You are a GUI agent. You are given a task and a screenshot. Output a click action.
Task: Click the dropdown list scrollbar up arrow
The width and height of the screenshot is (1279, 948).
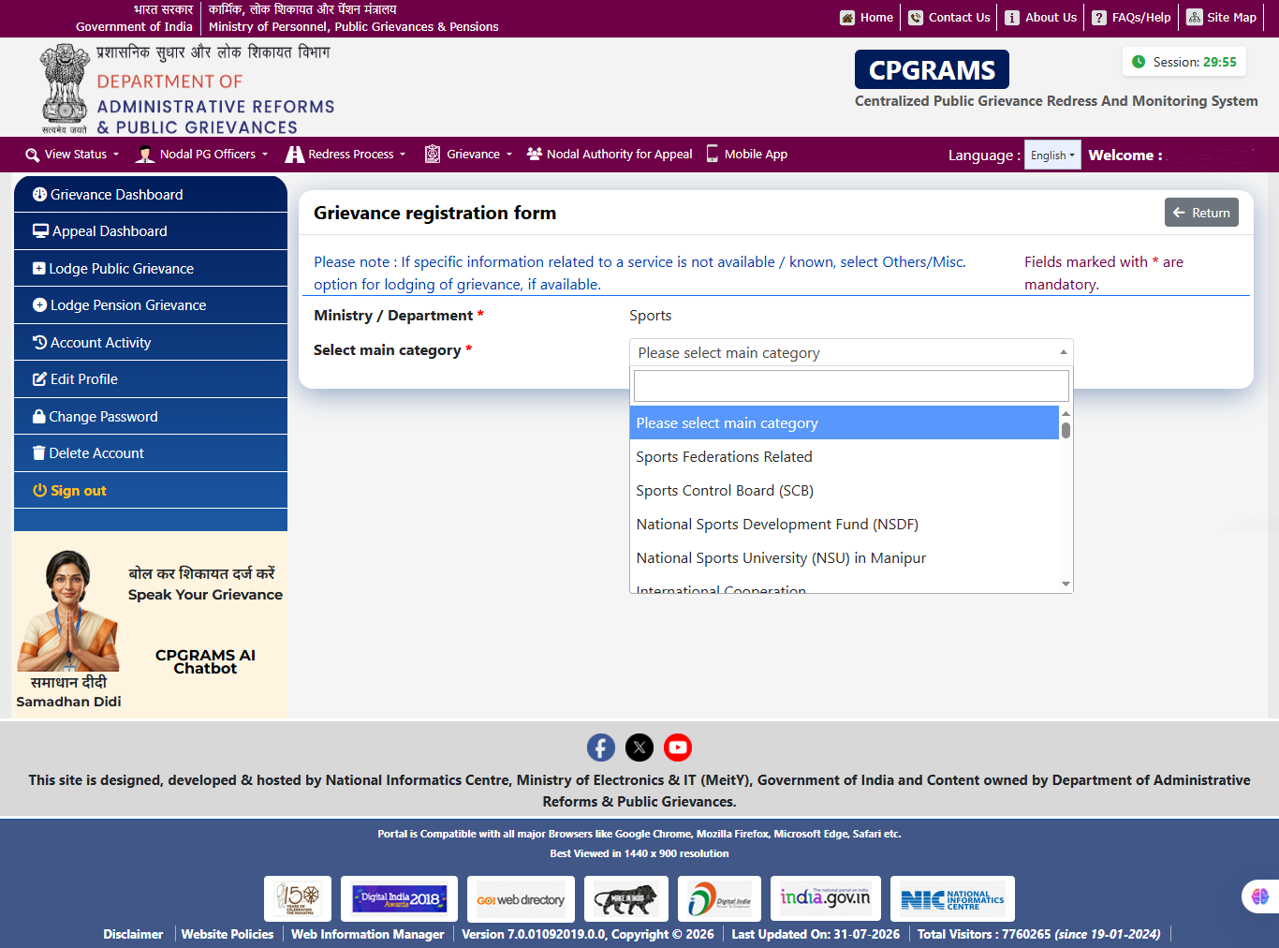click(1066, 413)
